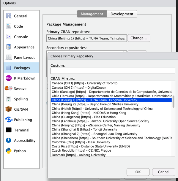Select China (Guangzhou) Elite Education mirror
178x181 pixels.
pos(111,117)
